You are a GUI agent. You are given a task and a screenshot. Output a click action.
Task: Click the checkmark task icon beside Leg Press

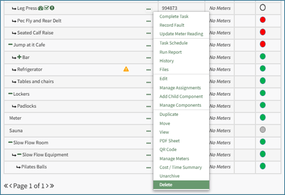(x=47, y=8)
